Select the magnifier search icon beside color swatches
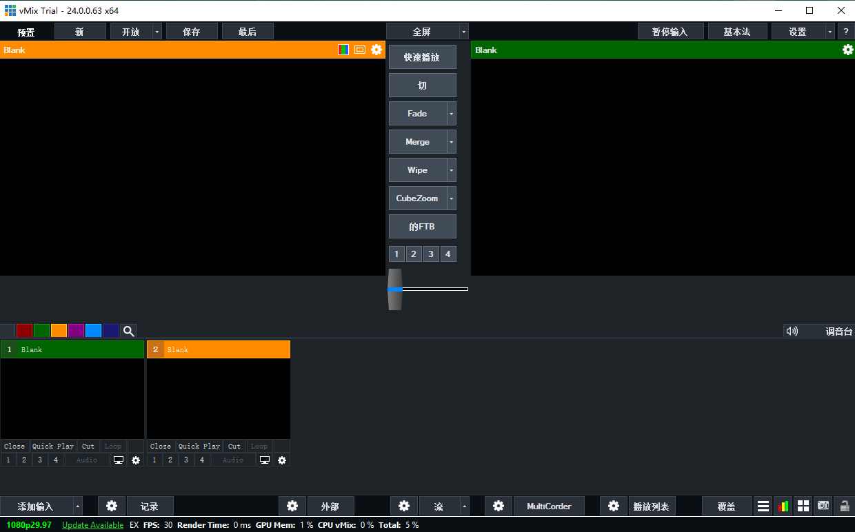The height and width of the screenshot is (532, 855). click(x=128, y=331)
